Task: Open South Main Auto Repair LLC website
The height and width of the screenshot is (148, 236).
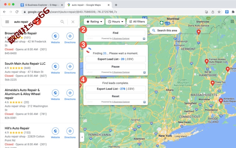Action: pos(55,67)
